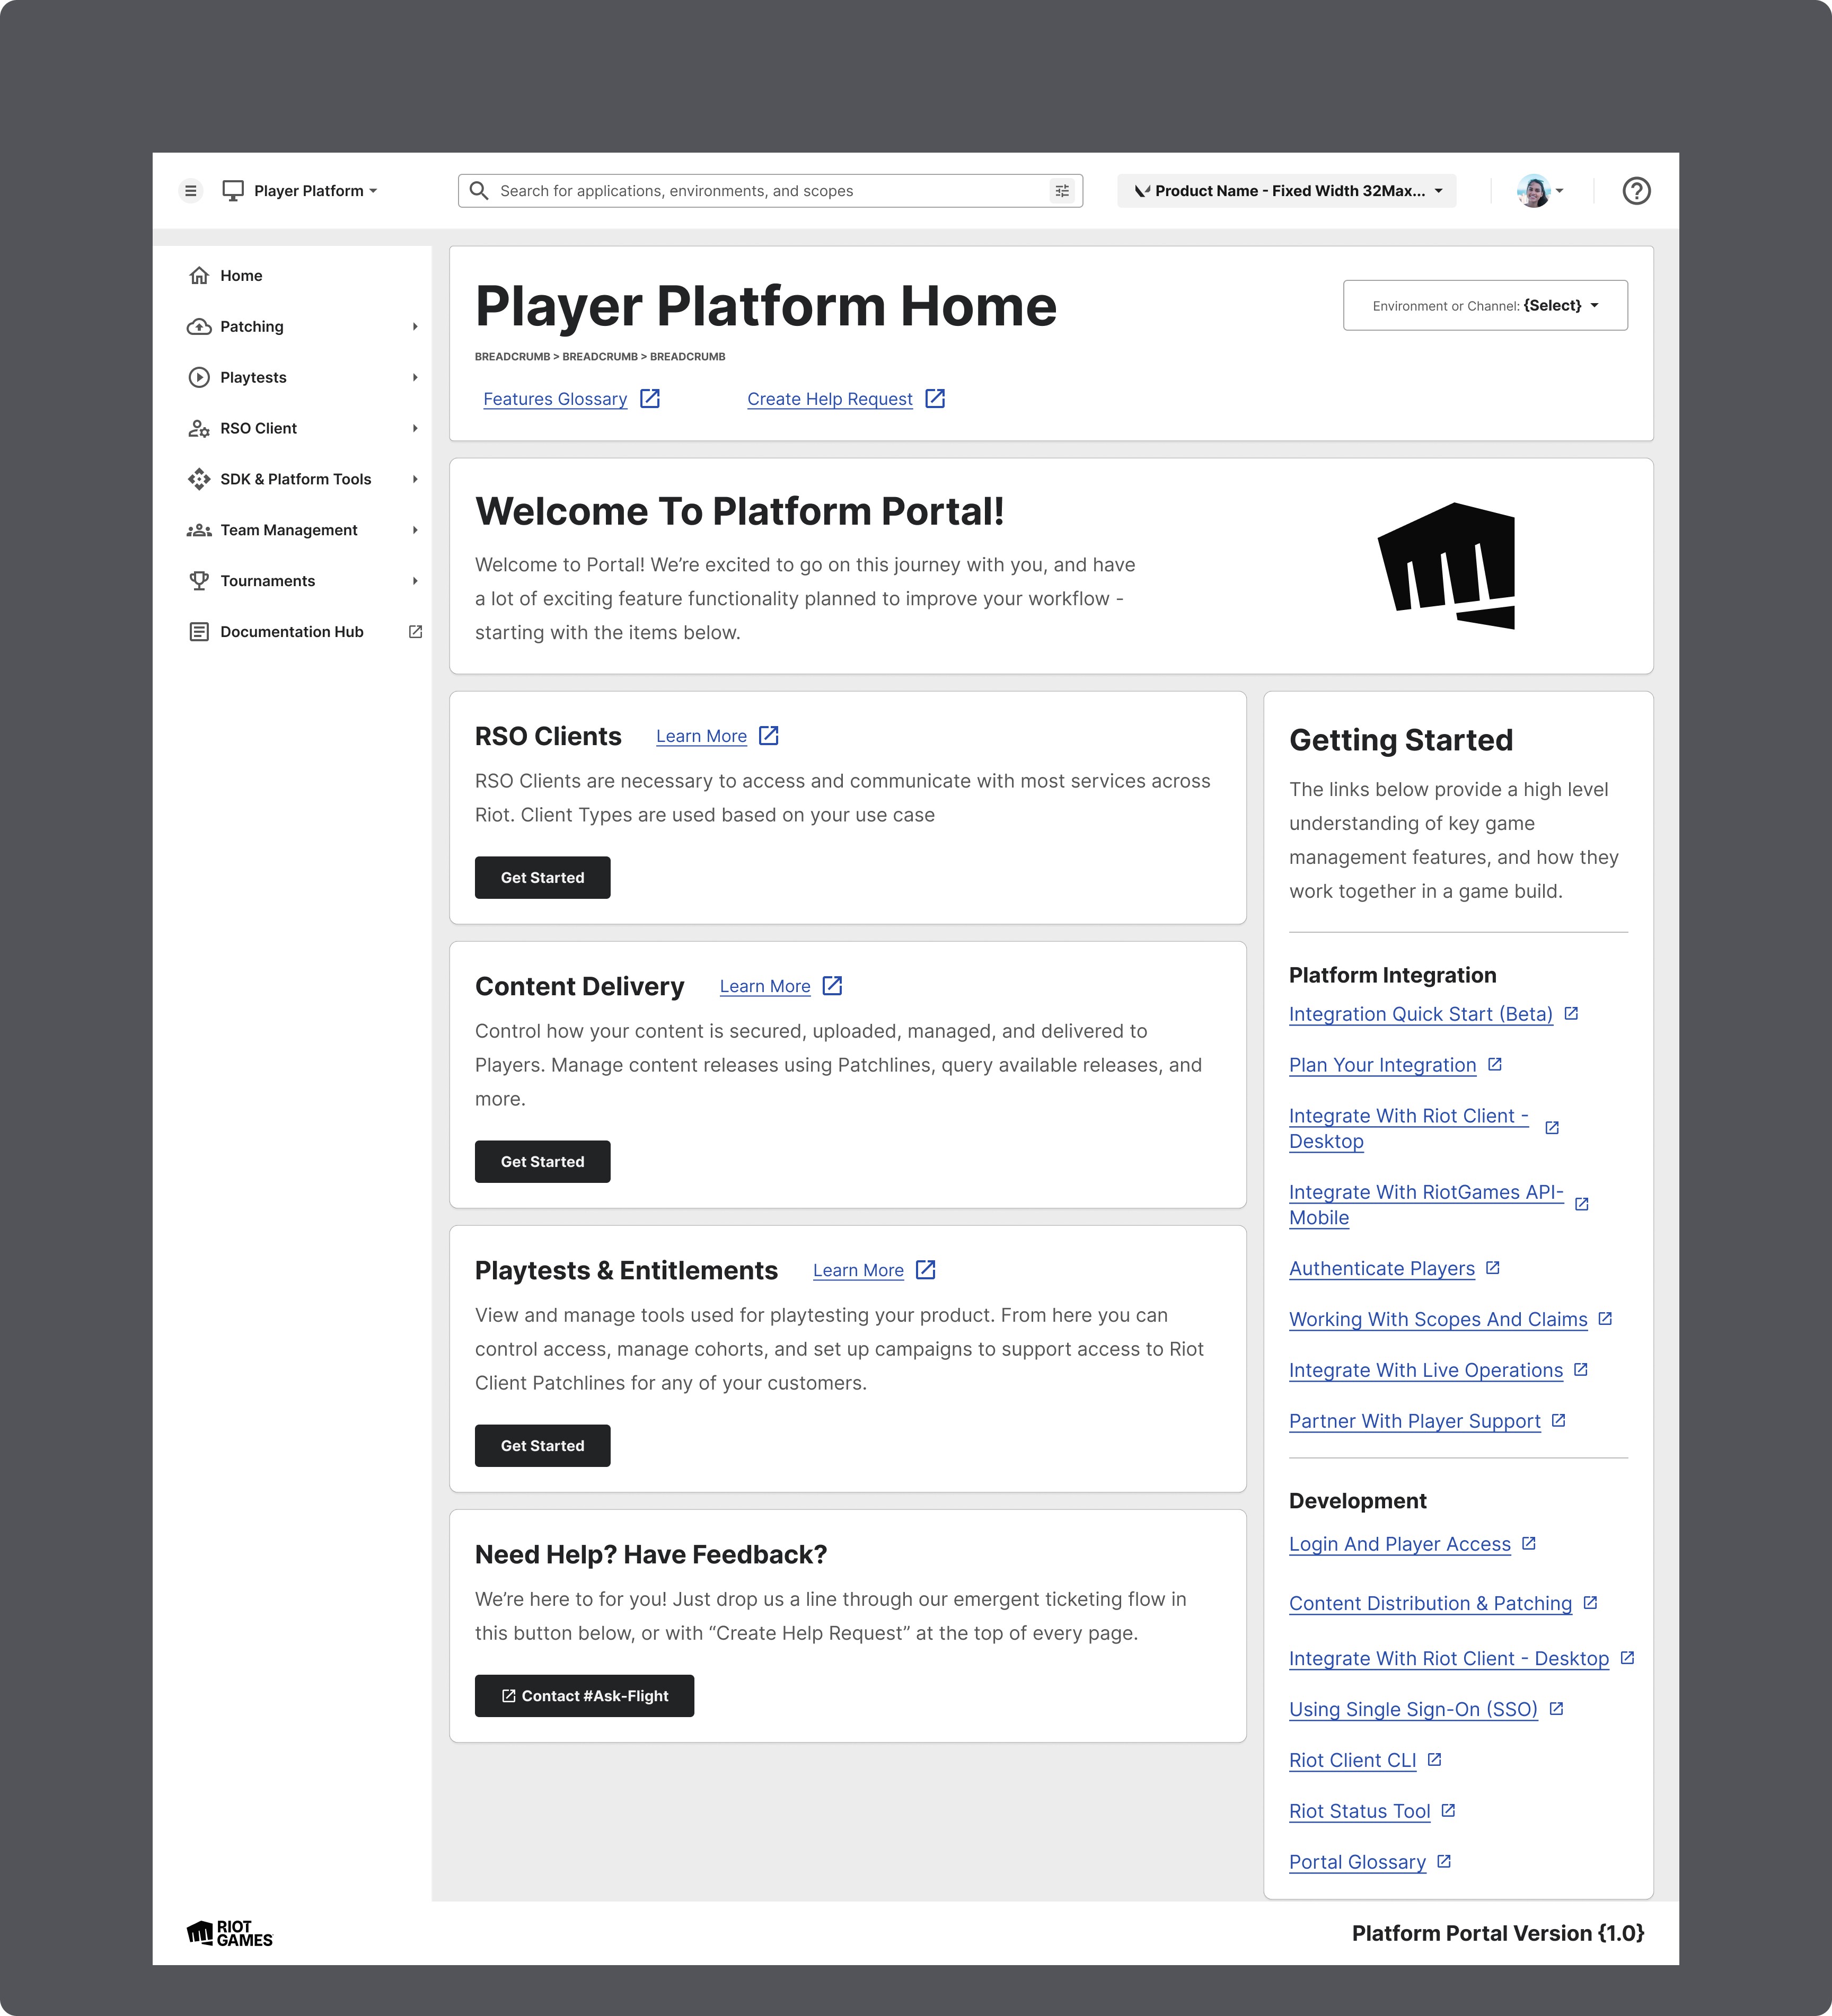Click the Team Management people icon
Image resolution: width=1832 pixels, height=2016 pixels.
coord(199,530)
